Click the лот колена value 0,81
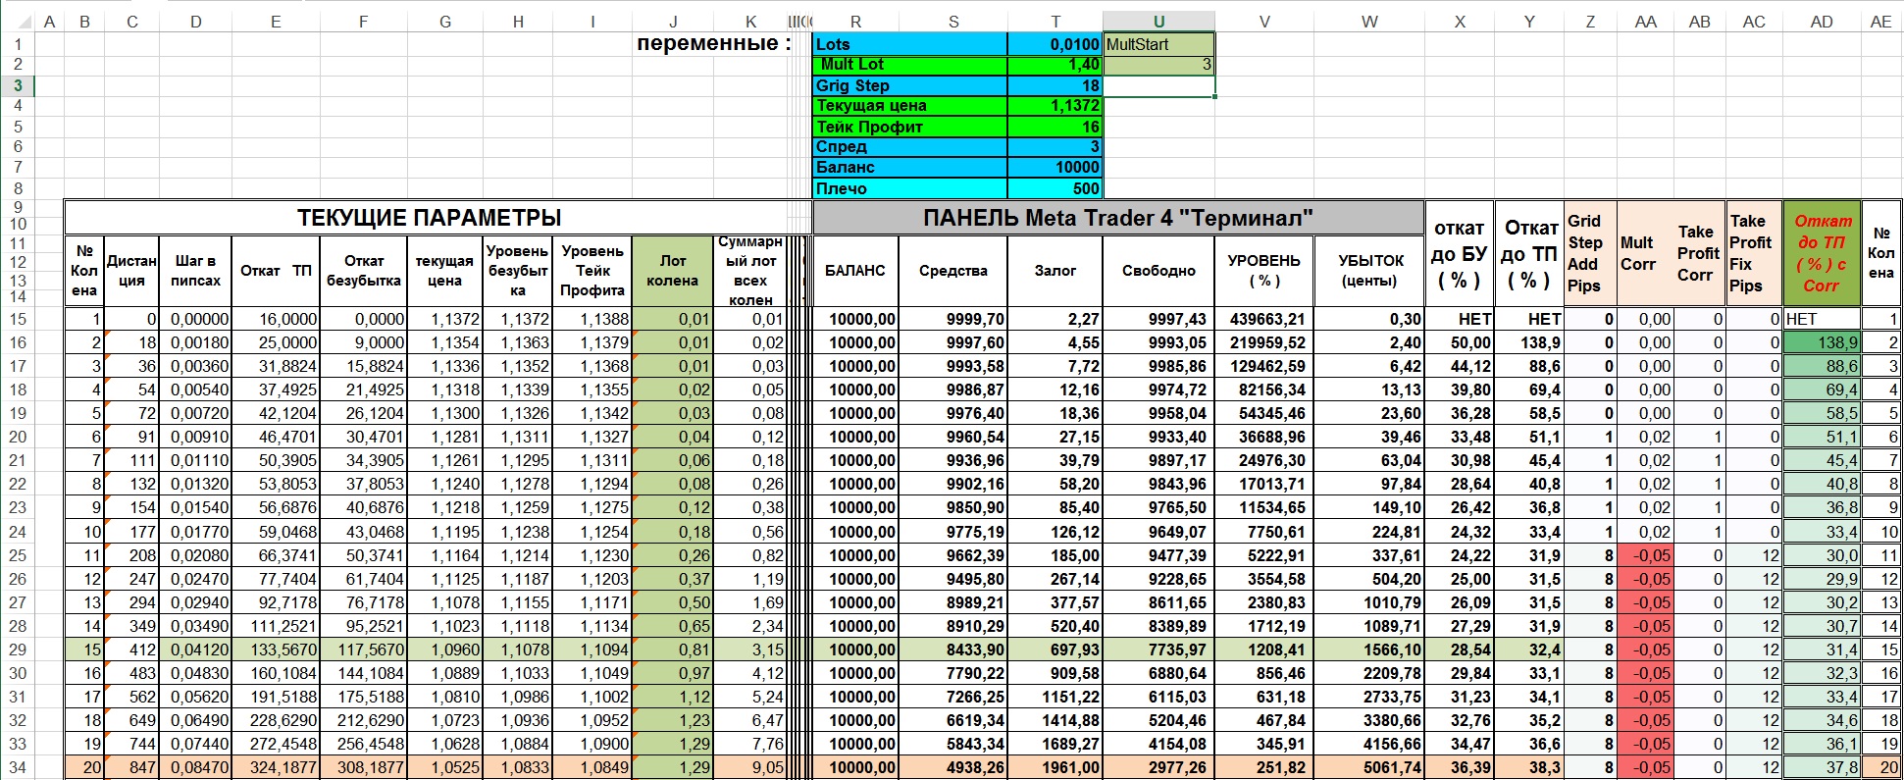Viewport: 1904px width, 780px height. click(x=672, y=650)
